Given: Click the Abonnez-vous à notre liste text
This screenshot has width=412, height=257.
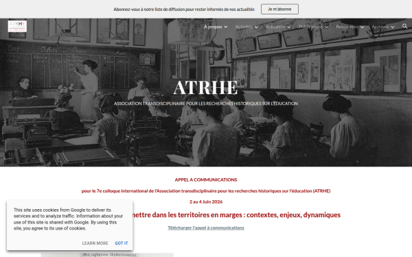Looking at the screenshot, I should (x=184, y=9).
